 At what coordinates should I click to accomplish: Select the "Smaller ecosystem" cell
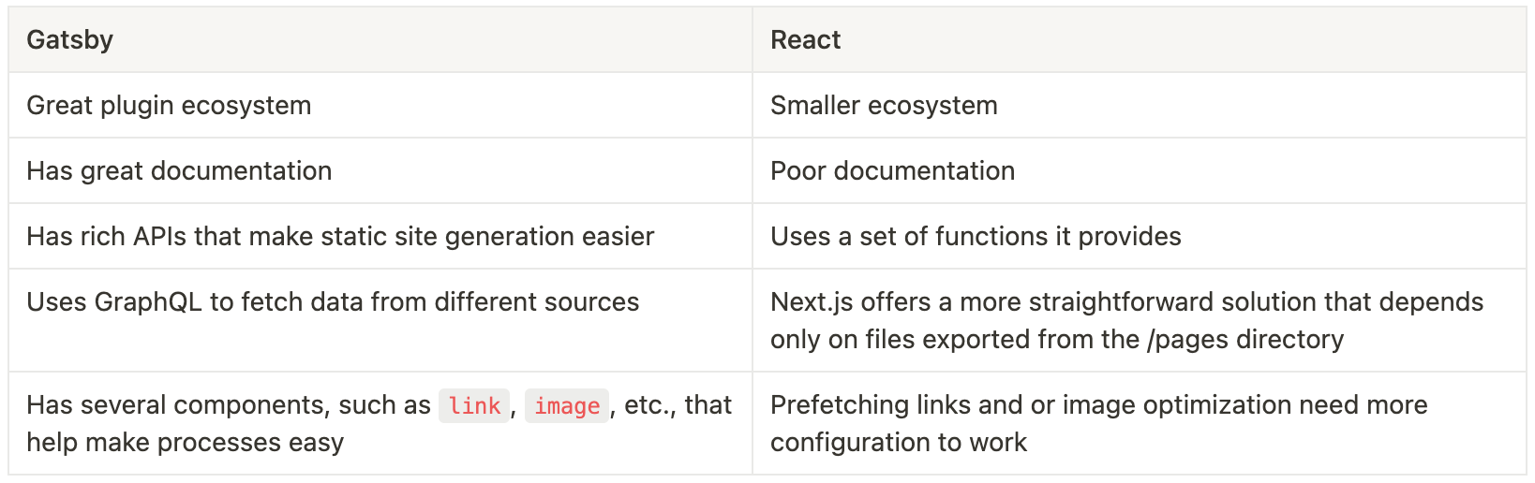point(1140,106)
